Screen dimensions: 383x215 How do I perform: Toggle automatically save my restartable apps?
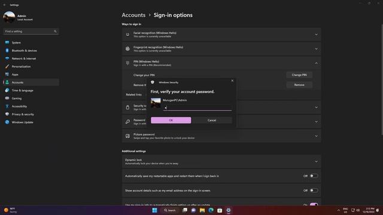click(314, 176)
